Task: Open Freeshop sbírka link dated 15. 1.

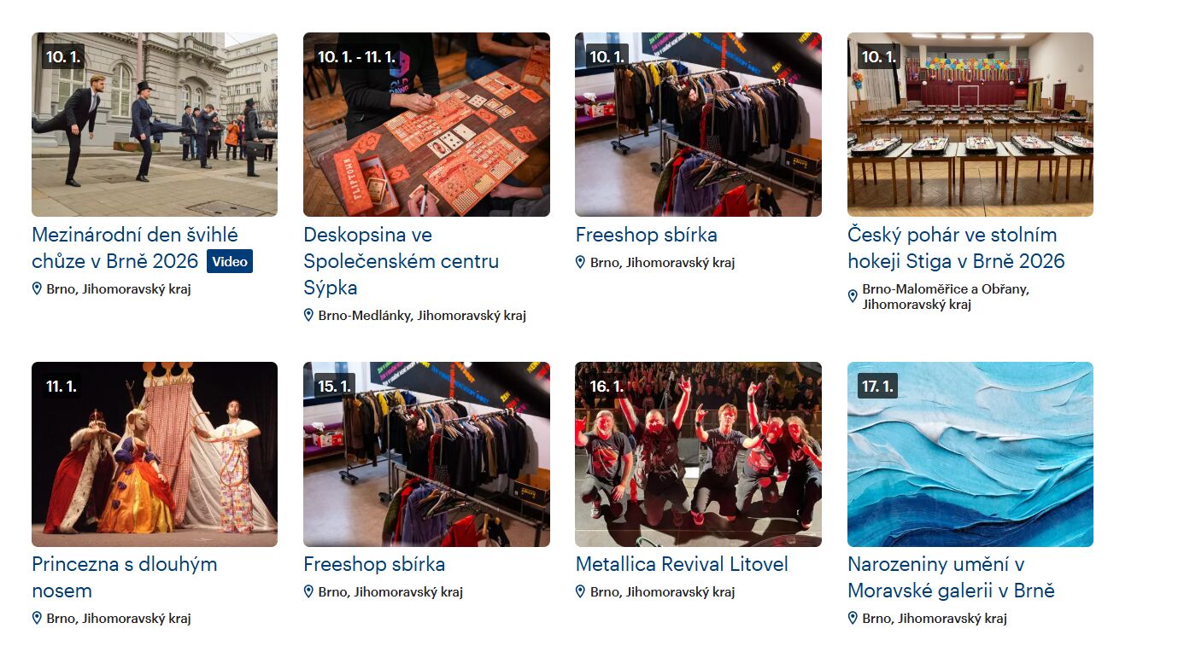Action: click(x=374, y=564)
